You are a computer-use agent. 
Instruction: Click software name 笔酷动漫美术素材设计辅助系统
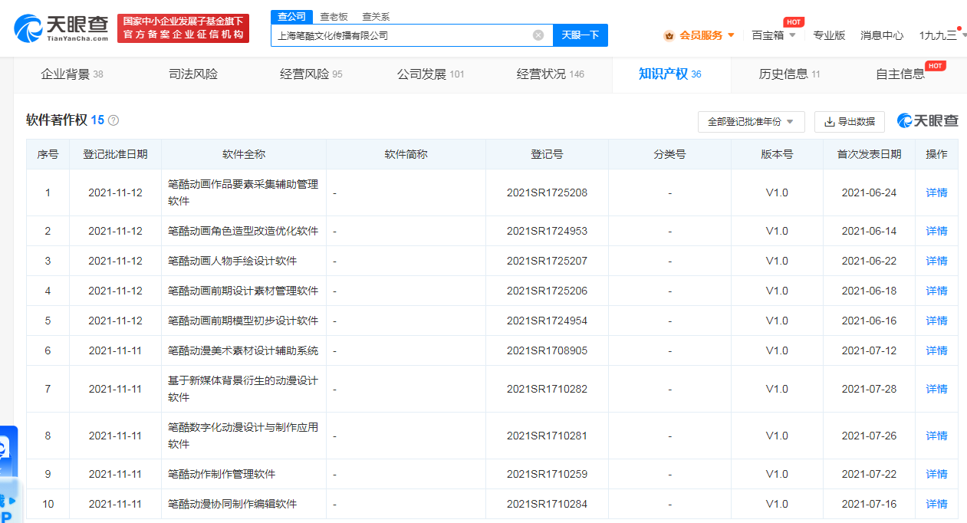click(243, 350)
